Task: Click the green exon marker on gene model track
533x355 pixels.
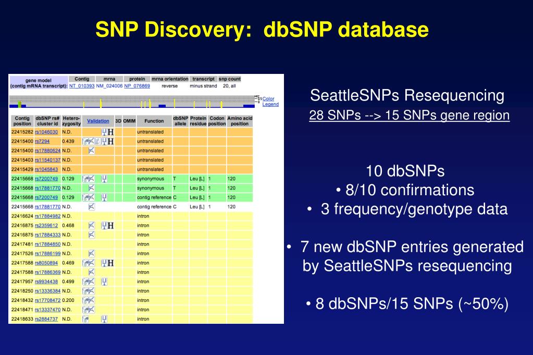Action: click(20, 104)
